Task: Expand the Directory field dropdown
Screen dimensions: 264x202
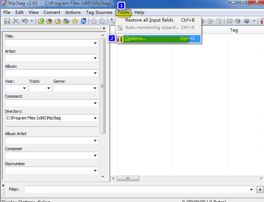Action: tap(95, 118)
